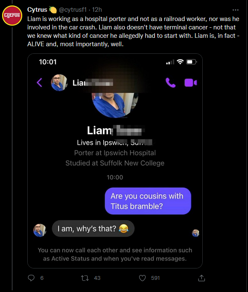The height and width of the screenshot is (292, 248).
Task: Retweet this Cytrus post
Action: (x=85, y=278)
